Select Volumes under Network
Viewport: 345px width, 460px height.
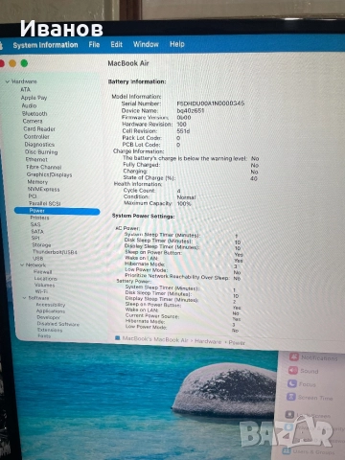(x=45, y=285)
